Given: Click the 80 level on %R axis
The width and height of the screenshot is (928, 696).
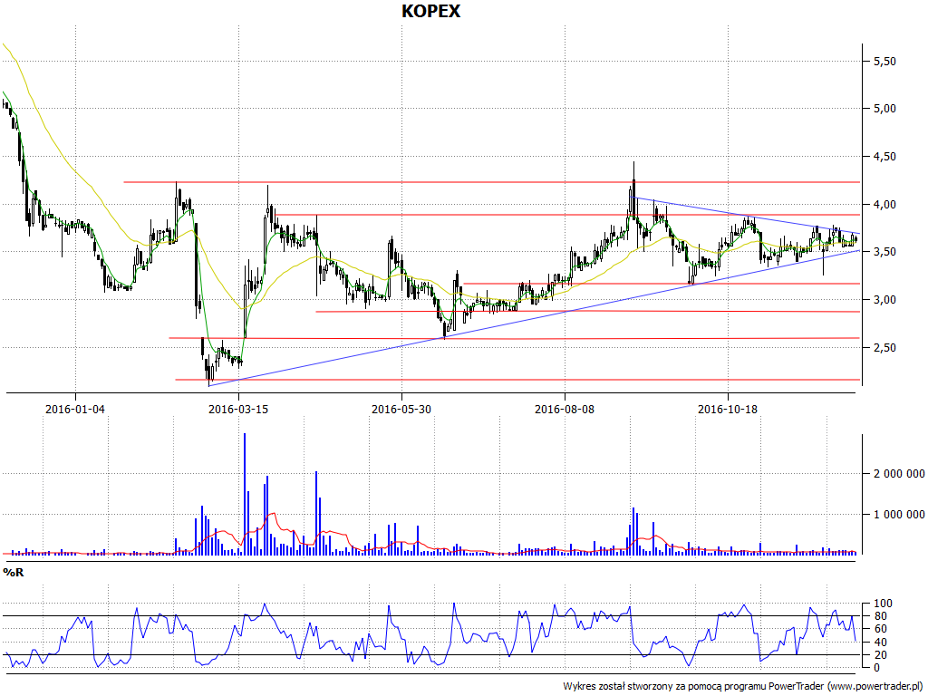Looking at the screenshot, I should [x=880, y=616].
